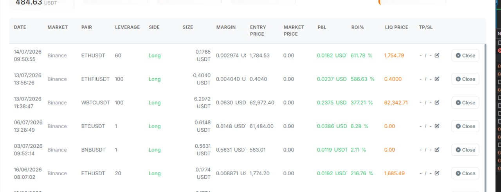Click the P&L column header

click(x=322, y=27)
